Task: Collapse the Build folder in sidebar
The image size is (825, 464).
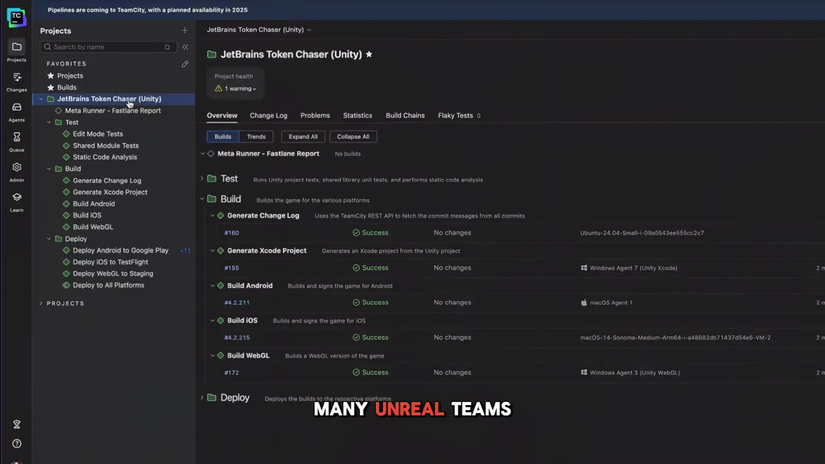Action: click(x=49, y=169)
